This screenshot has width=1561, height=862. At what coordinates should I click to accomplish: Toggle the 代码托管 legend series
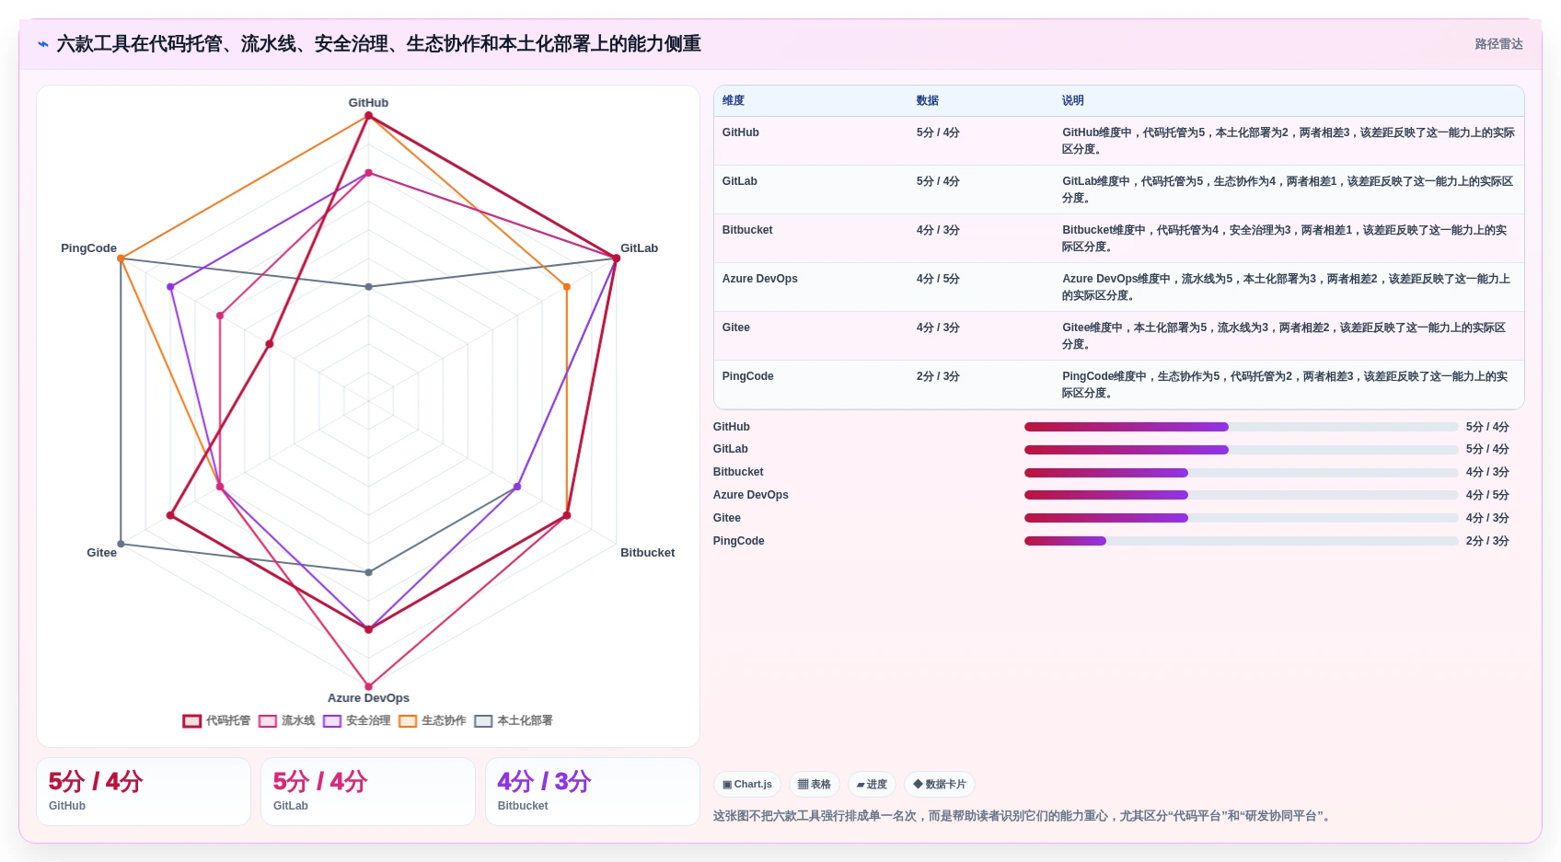click(216, 721)
